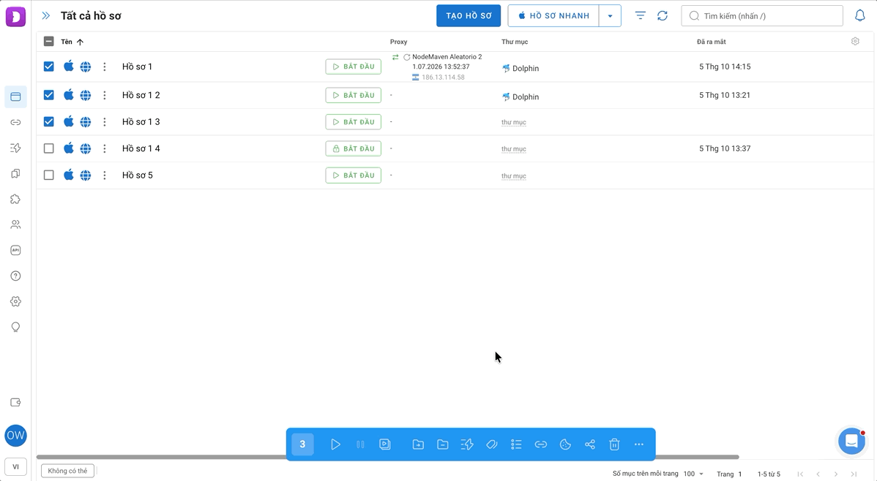Click the Thư mục column header
This screenshot has height=481, width=877.
515,42
